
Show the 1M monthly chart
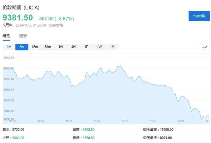point(112,47)
